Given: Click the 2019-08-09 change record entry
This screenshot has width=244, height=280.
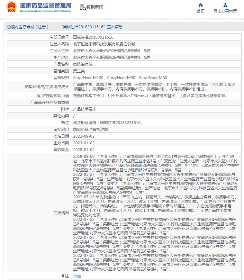Looking at the screenshot, I should 156,163.
